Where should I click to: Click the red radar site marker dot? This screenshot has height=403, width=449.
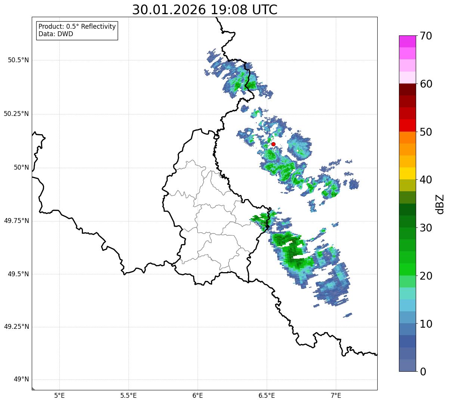(x=273, y=144)
